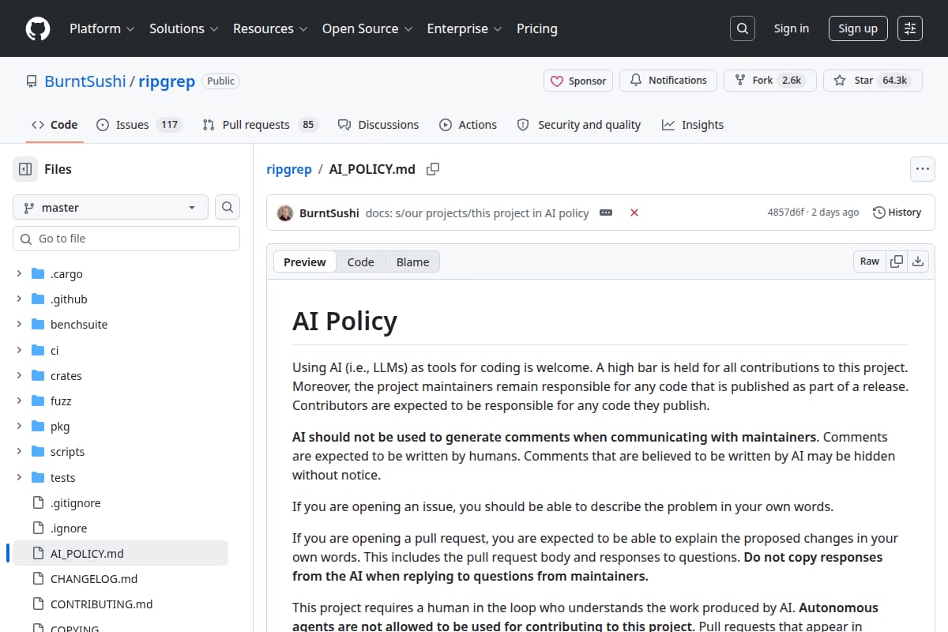Open the Pricing link

coord(537,28)
